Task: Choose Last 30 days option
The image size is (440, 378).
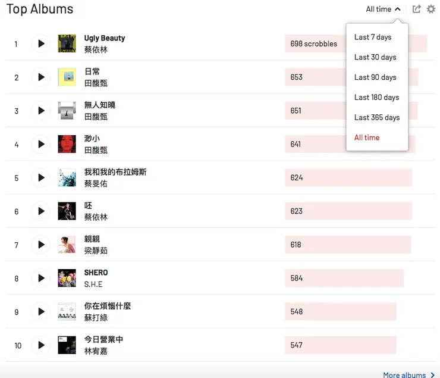Action: [x=375, y=57]
